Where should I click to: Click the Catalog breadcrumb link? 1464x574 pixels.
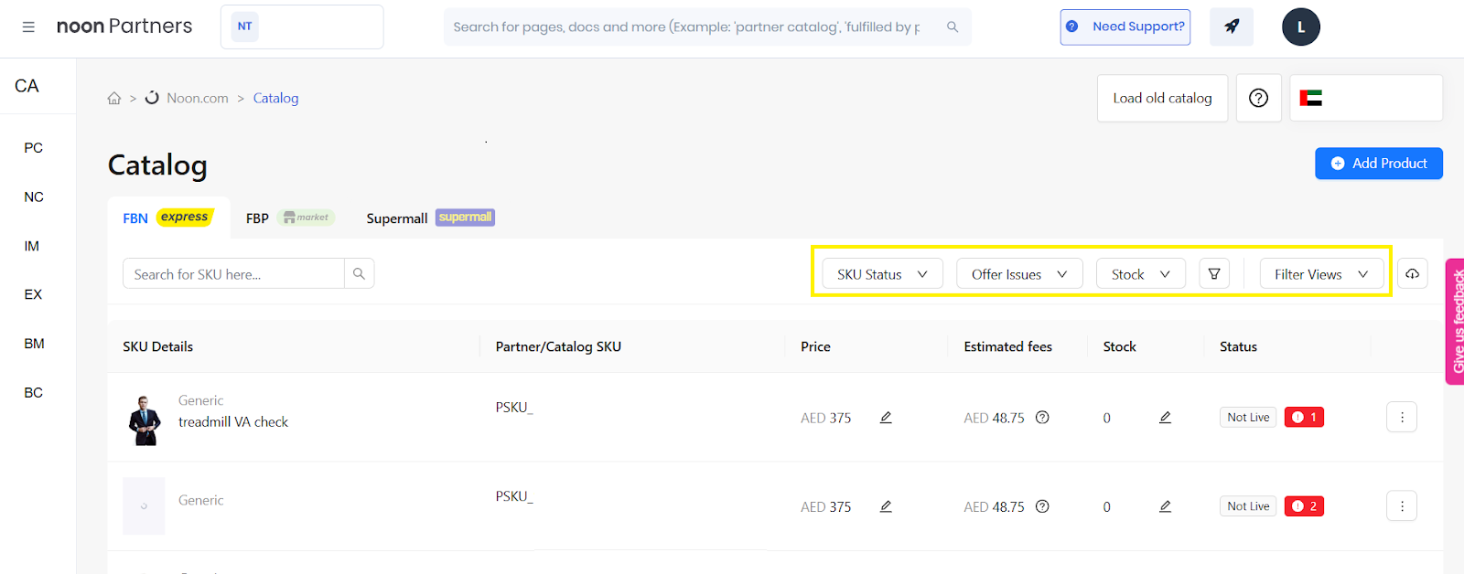(275, 98)
